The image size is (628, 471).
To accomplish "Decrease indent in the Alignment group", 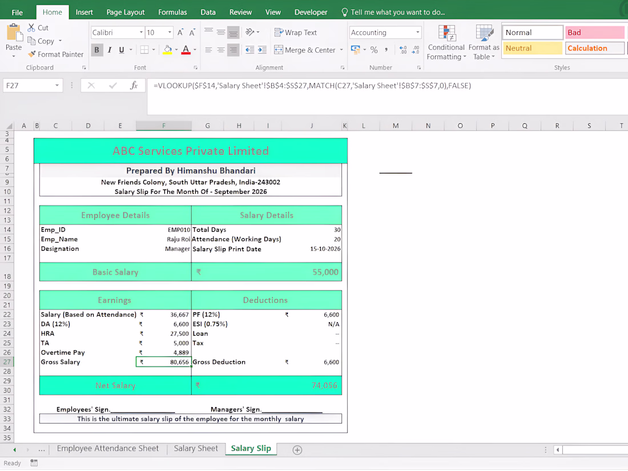I will [x=249, y=50].
